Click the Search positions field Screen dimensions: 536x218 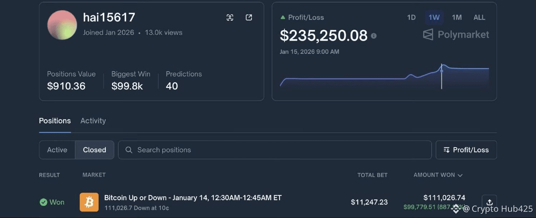[274, 150]
